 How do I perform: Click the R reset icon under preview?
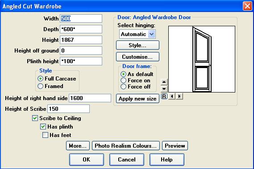164,97
